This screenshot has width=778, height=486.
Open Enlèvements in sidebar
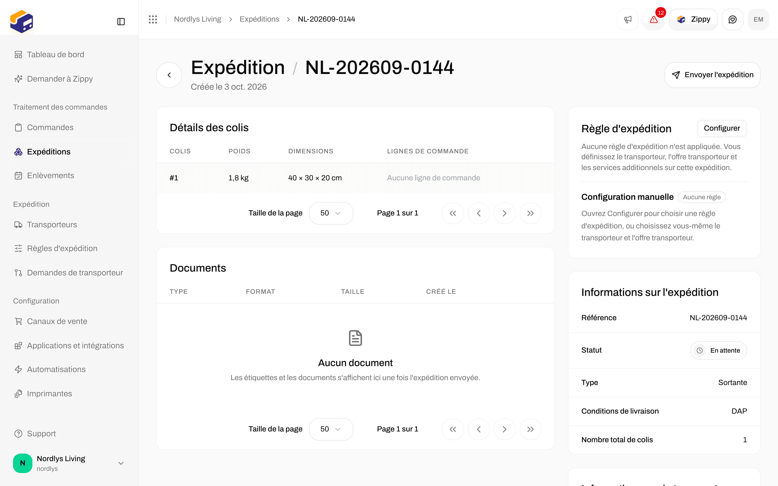(69, 175)
